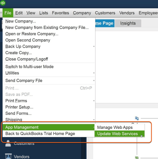158x159 pixels.
Task: Expand the Print Forms submenu
Action: (x=49, y=101)
